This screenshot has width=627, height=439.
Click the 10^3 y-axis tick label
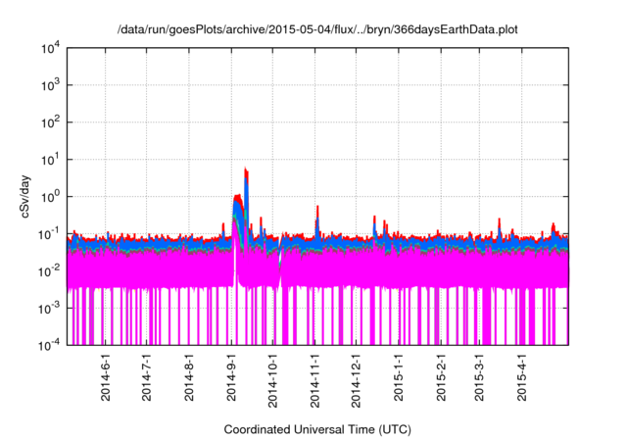coord(50,85)
